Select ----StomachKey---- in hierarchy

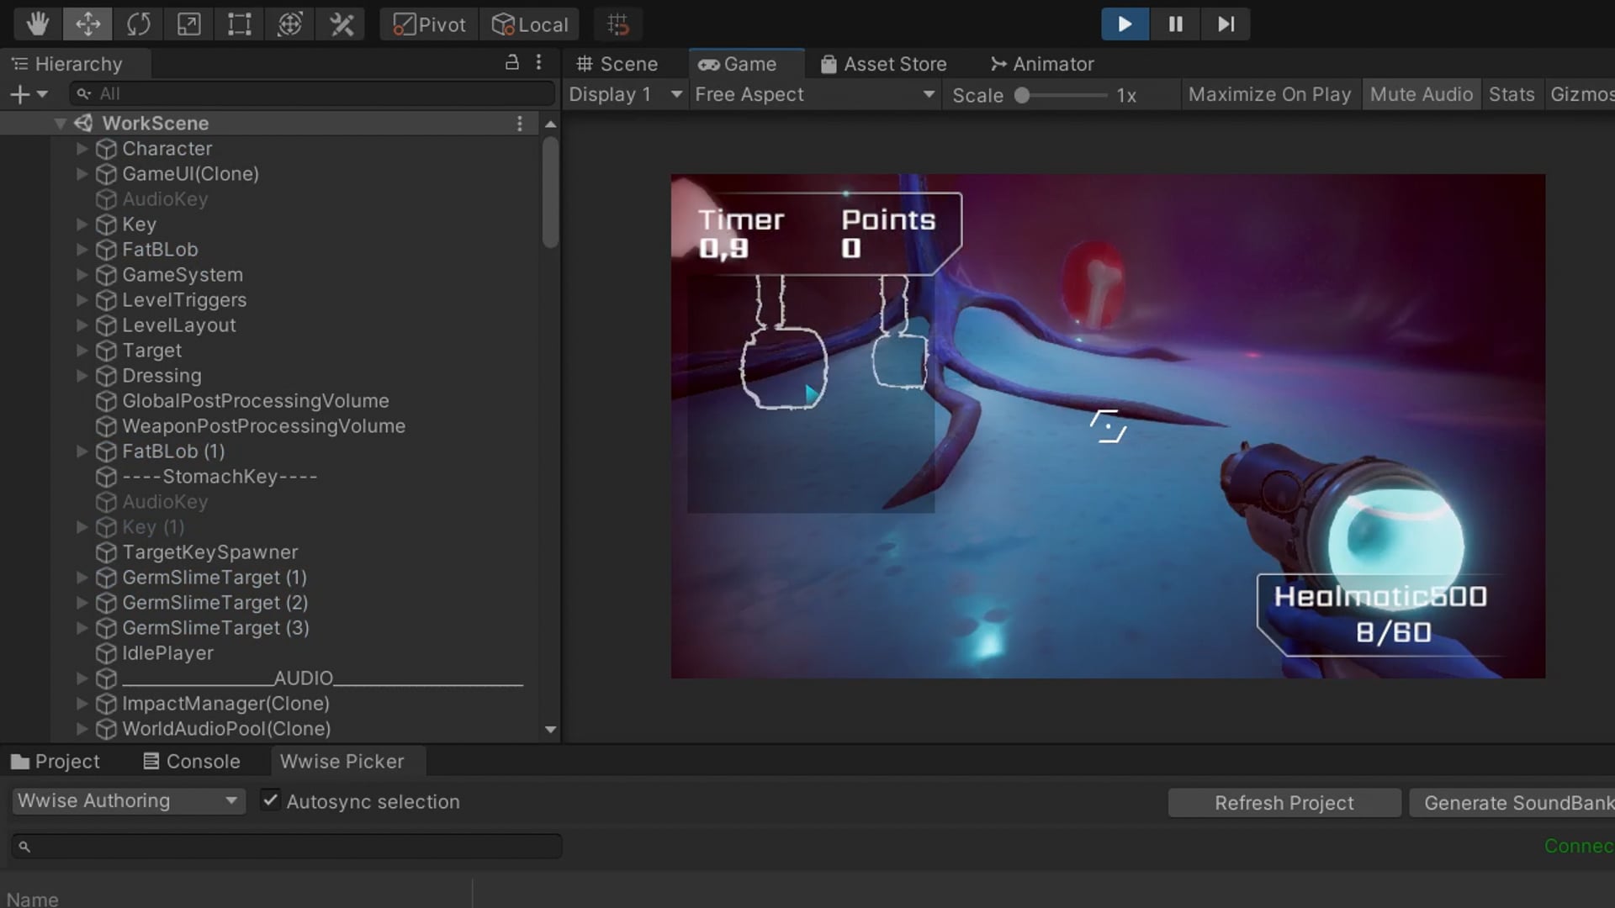(x=220, y=477)
